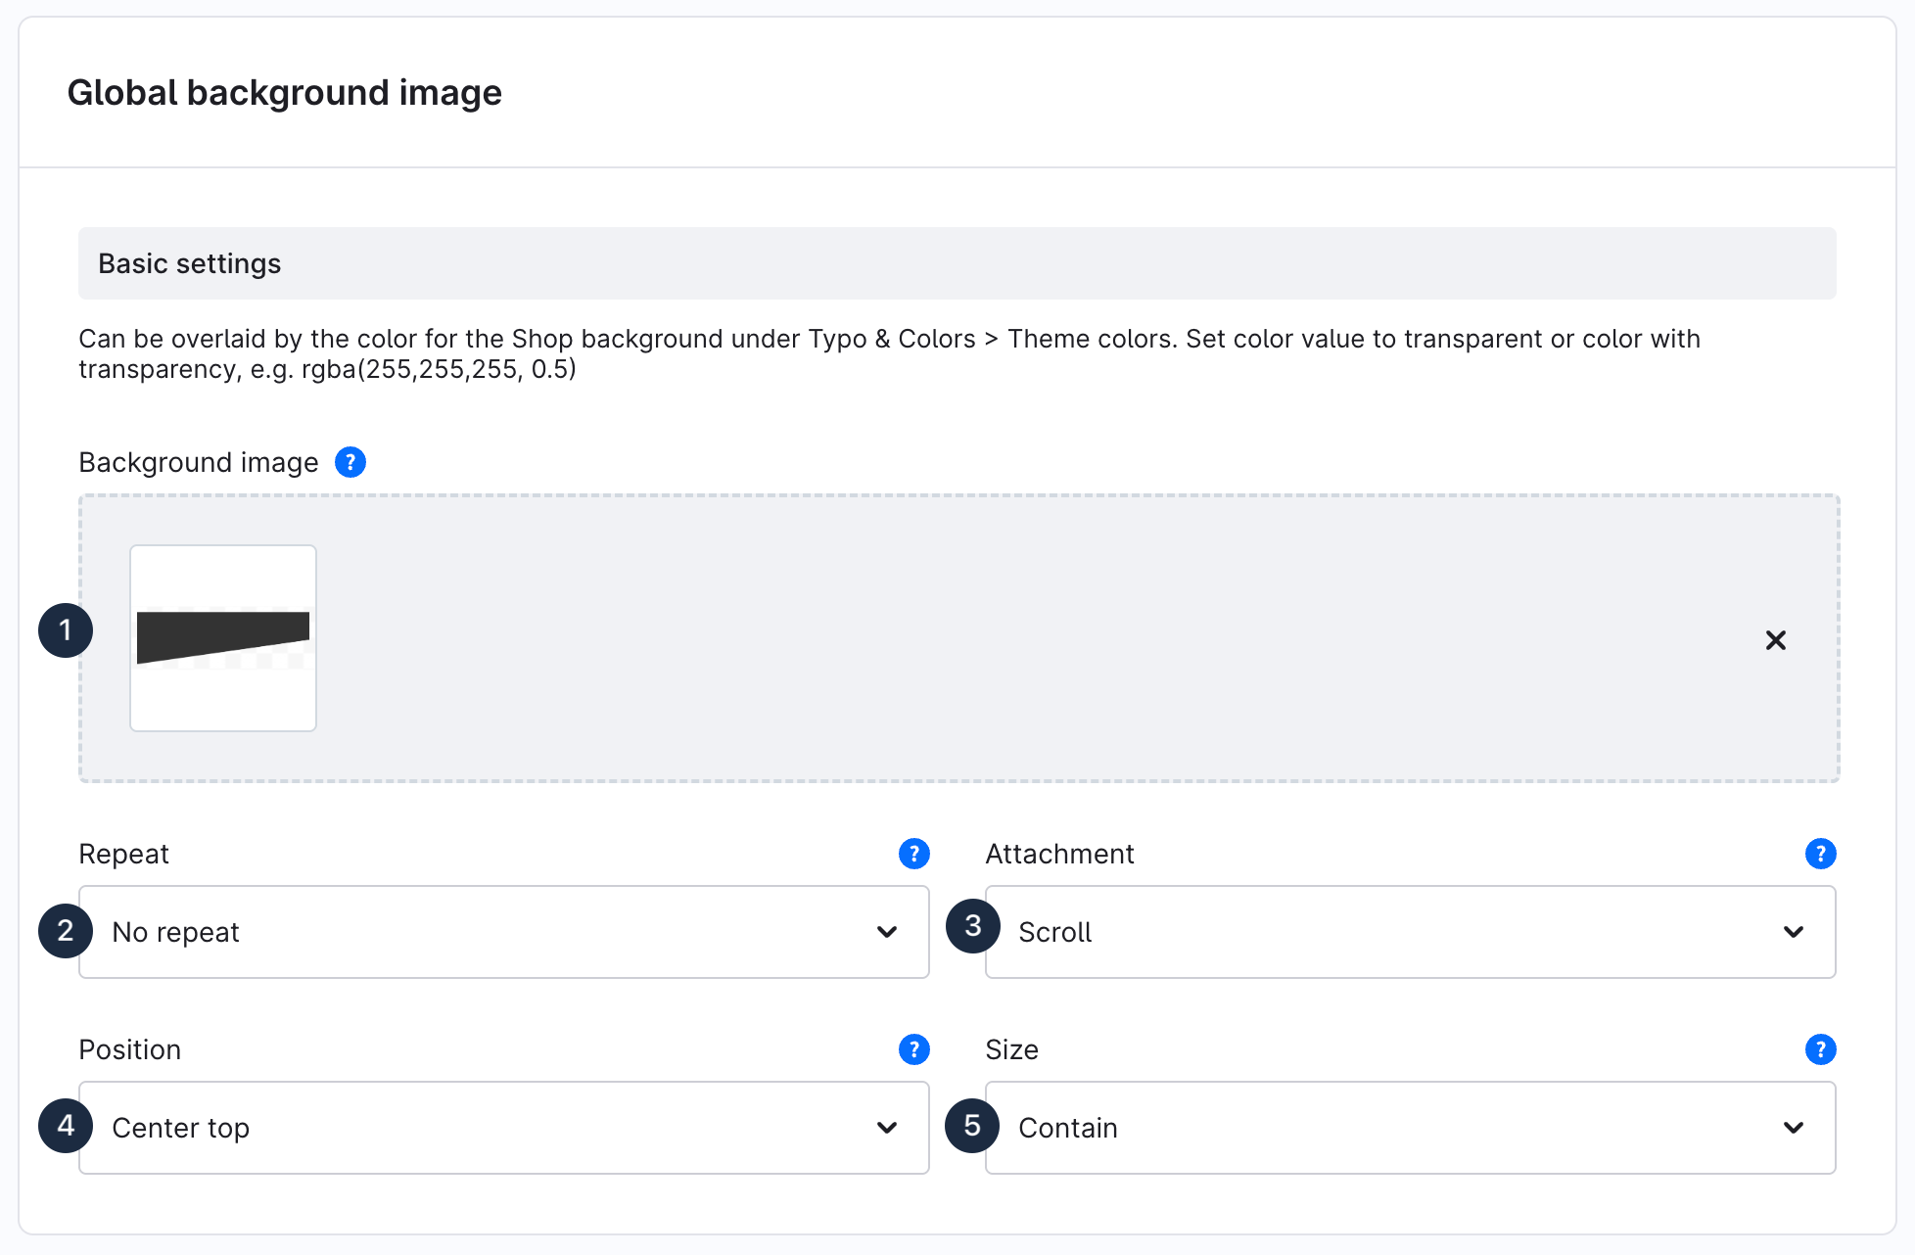Click help icon next to Background image
The height and width of the screenshot is (1255, 1915).
350,462
